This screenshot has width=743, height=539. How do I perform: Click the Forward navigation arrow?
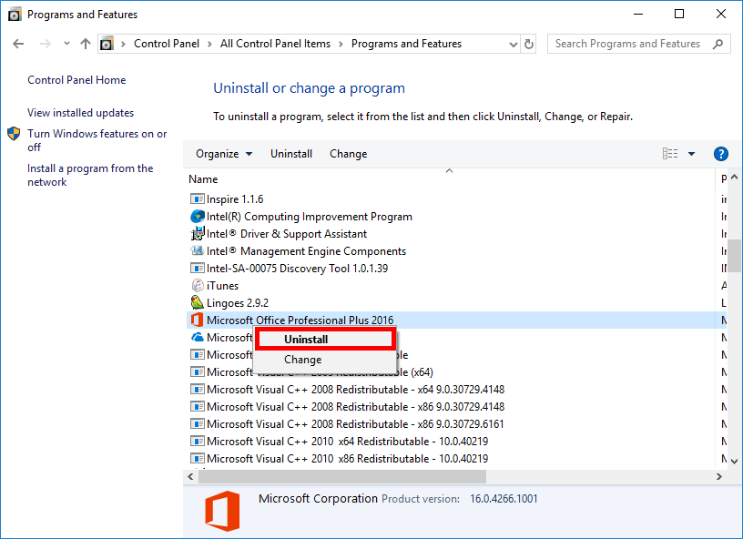tap(45, 44)
